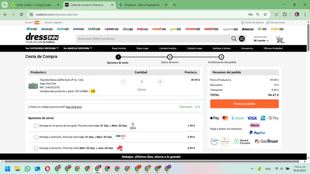Open the swiminn store logo

tap(62, 29)
